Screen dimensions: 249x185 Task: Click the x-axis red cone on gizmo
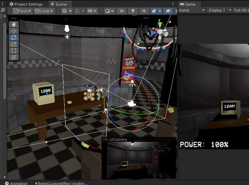[156, 30]
